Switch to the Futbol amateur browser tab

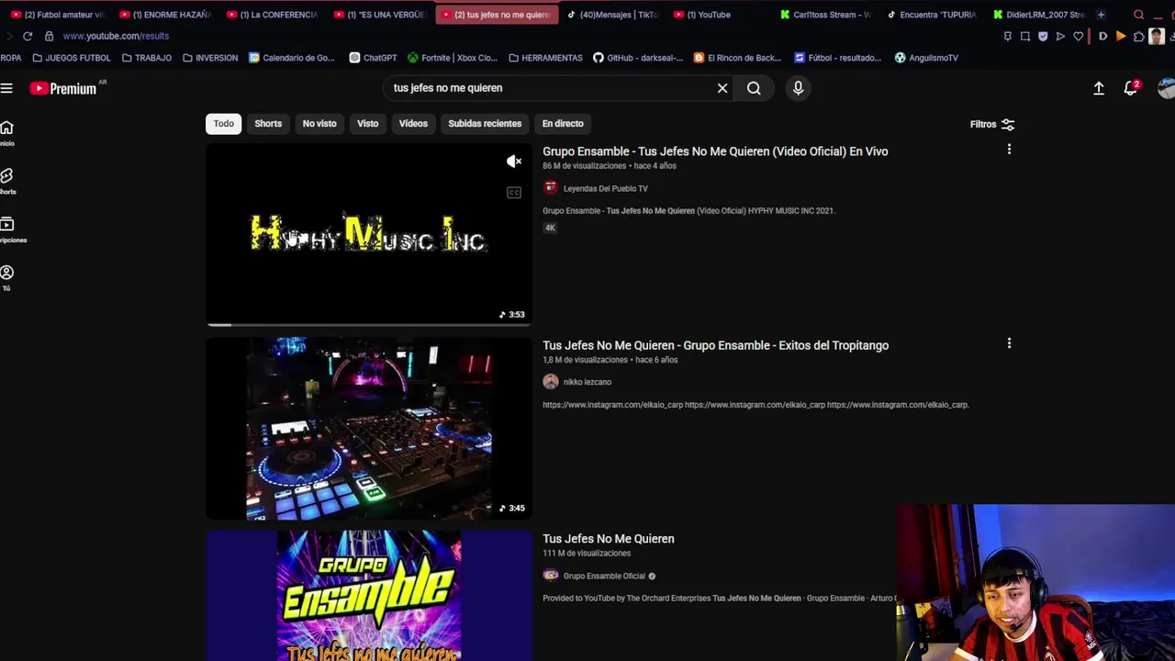tap(57, 15)
